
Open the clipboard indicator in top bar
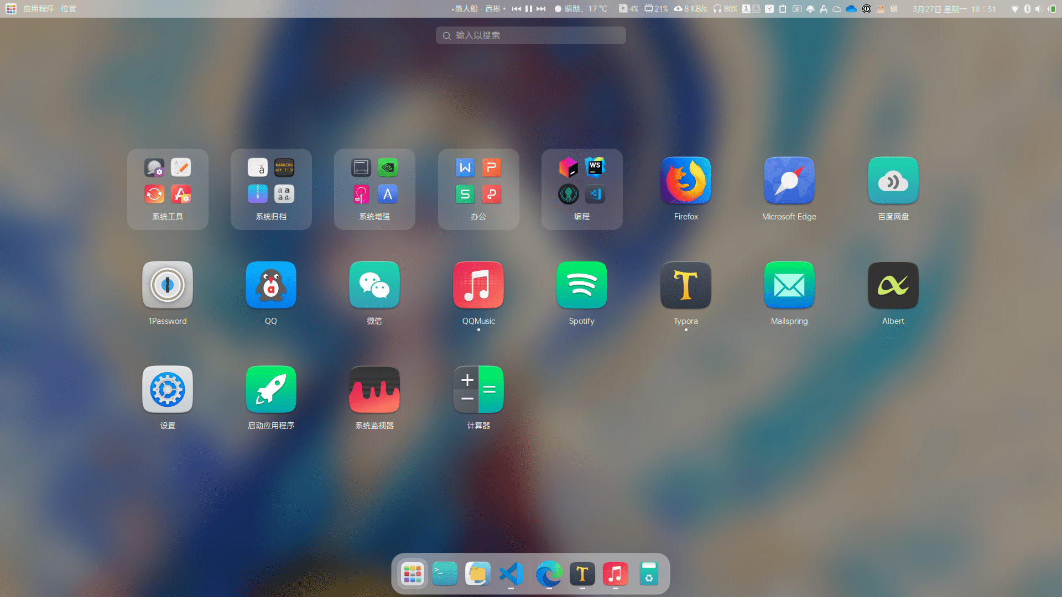783,9
